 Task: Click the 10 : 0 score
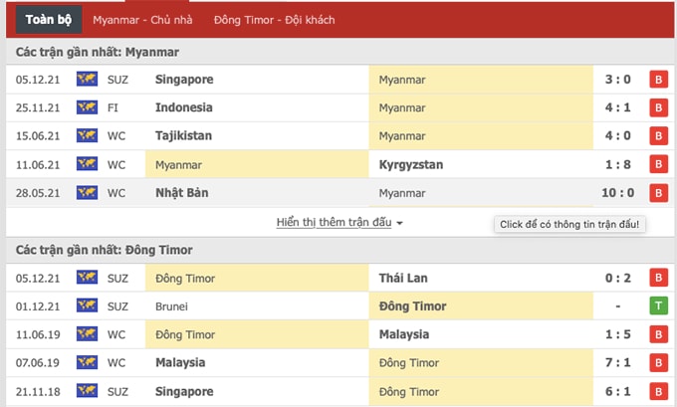point(618,193)
